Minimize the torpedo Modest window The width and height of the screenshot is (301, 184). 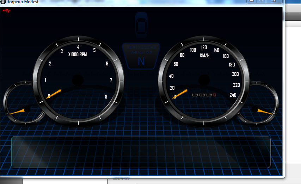(x=252, y=1)
